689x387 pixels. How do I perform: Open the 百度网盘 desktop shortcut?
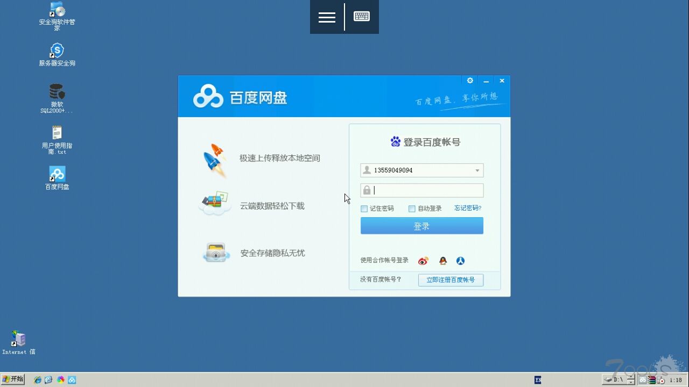pos(57,178)
